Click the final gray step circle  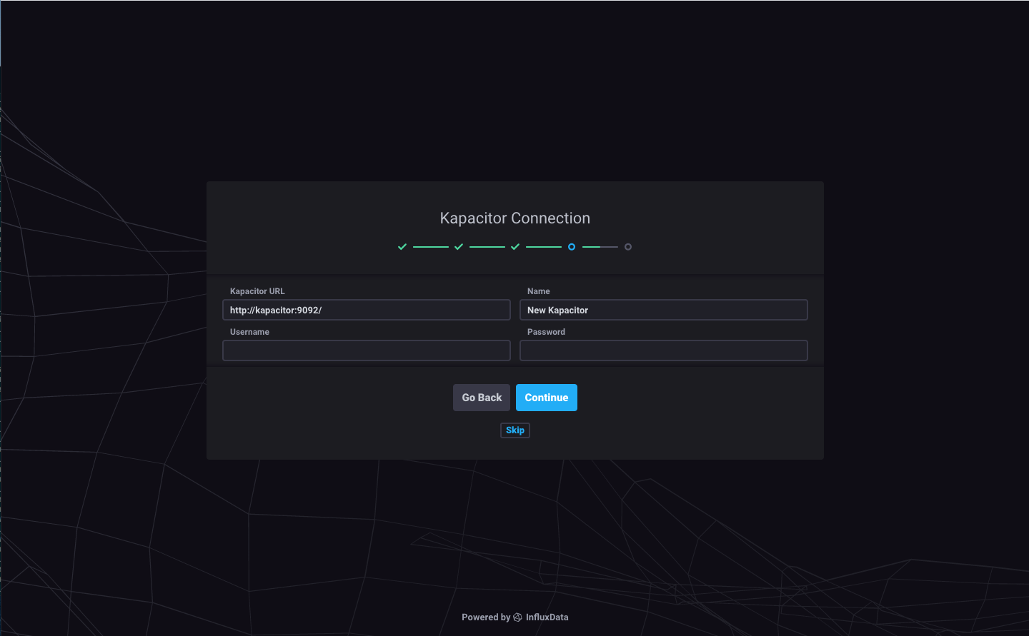point(628,247)
